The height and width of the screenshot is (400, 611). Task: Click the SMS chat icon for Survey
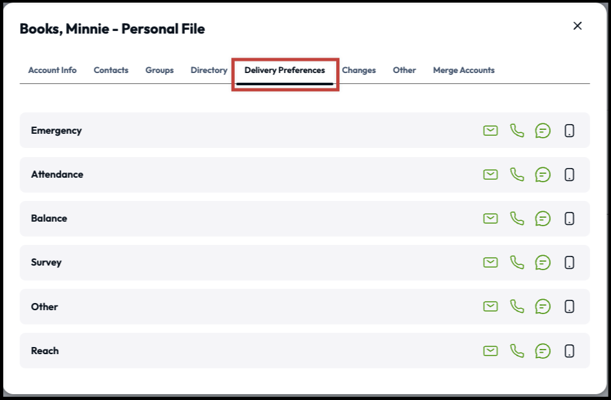click(x=543, y=262)
